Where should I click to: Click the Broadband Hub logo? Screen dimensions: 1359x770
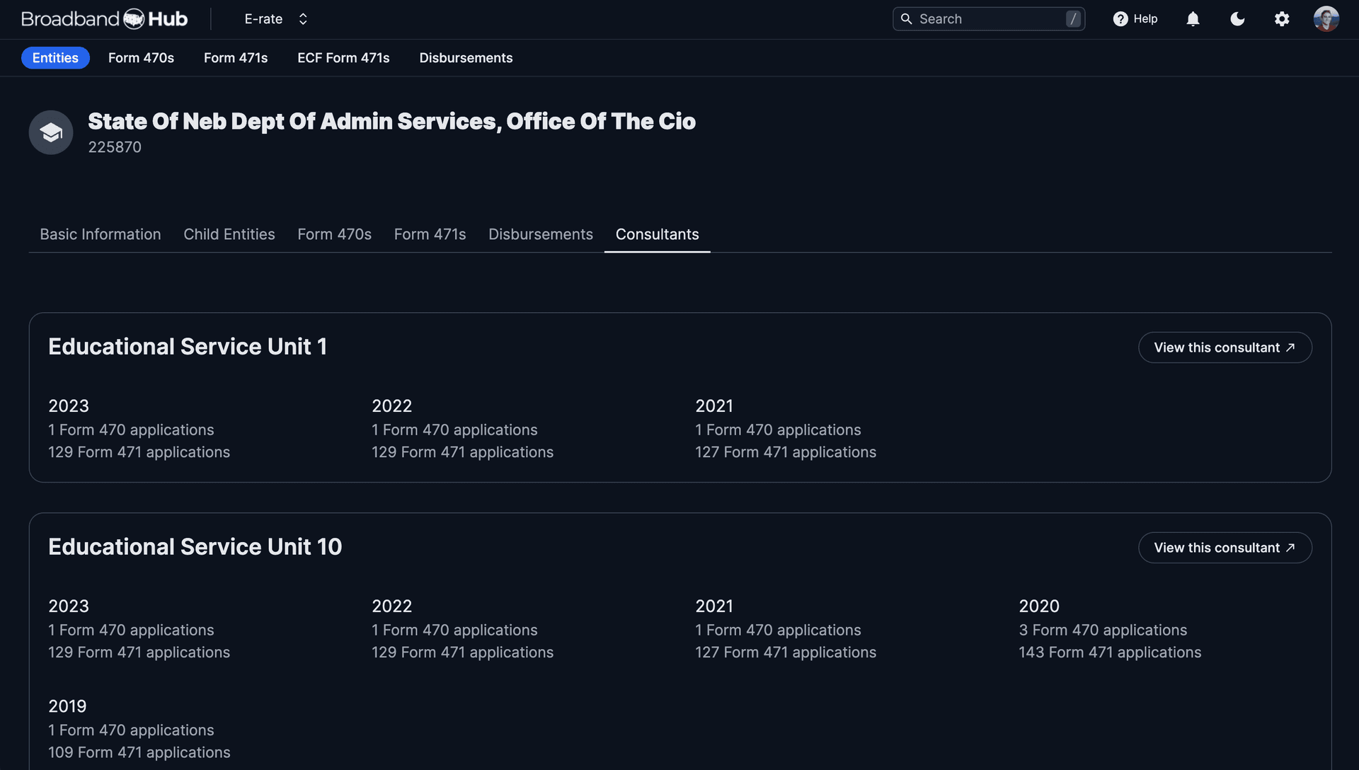[x=103, y=18]
